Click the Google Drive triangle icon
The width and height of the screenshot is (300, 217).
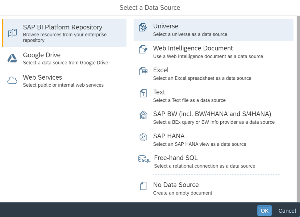coord(12,58)
